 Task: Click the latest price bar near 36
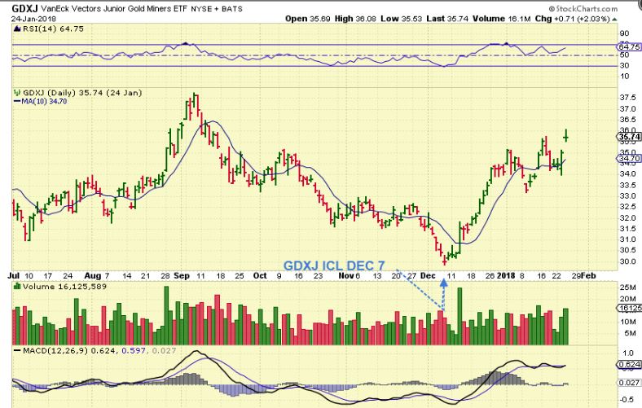tap(566, 135)
